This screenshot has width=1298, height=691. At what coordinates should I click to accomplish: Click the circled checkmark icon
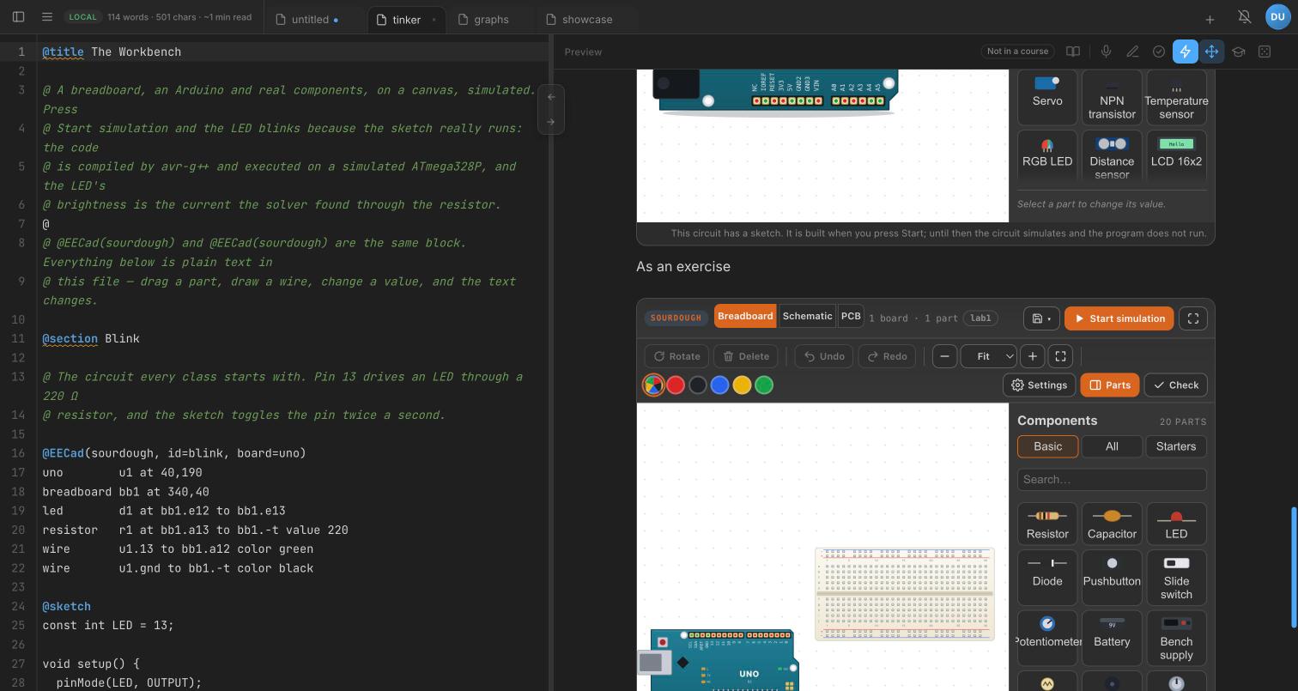pyautogui.click(x=1159, y=52)
